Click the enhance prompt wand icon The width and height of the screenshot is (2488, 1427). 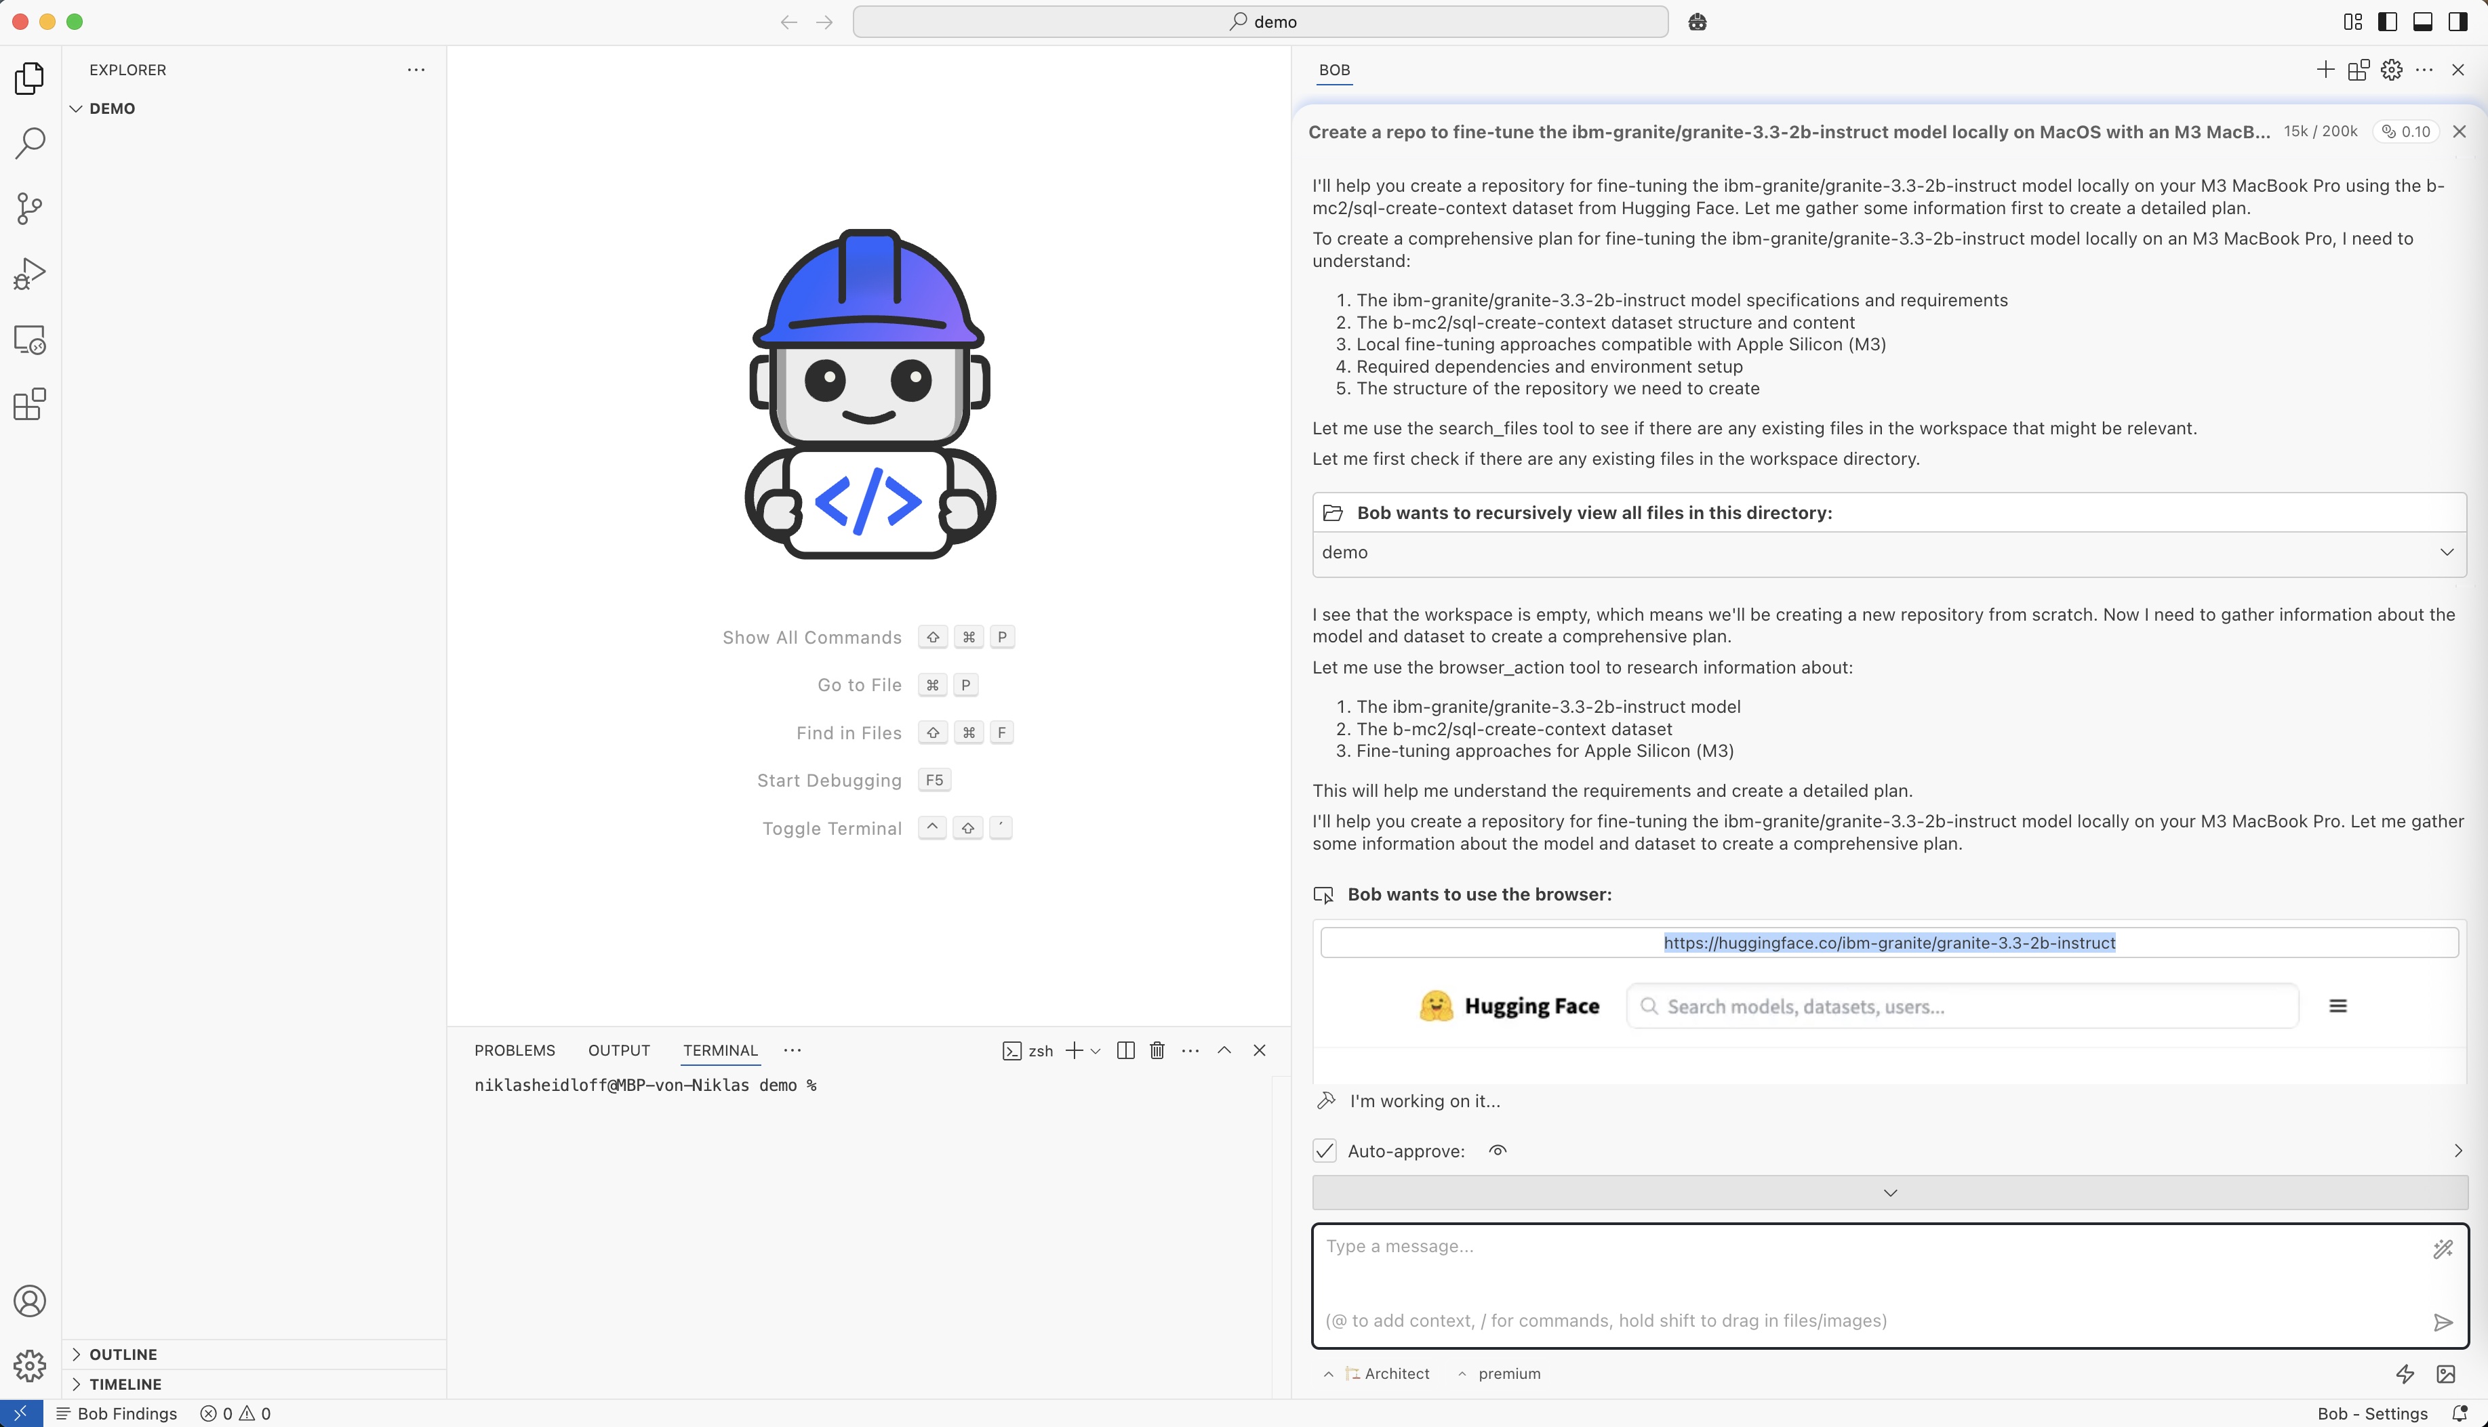[x=2442, y=1247]
